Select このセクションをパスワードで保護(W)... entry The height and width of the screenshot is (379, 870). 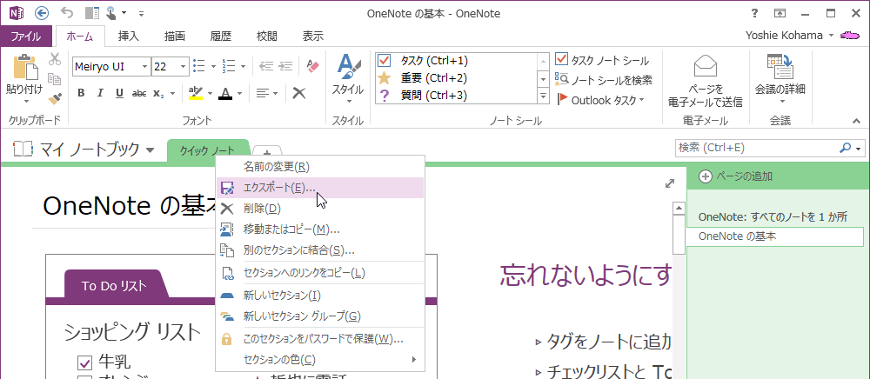coord(319,338)
